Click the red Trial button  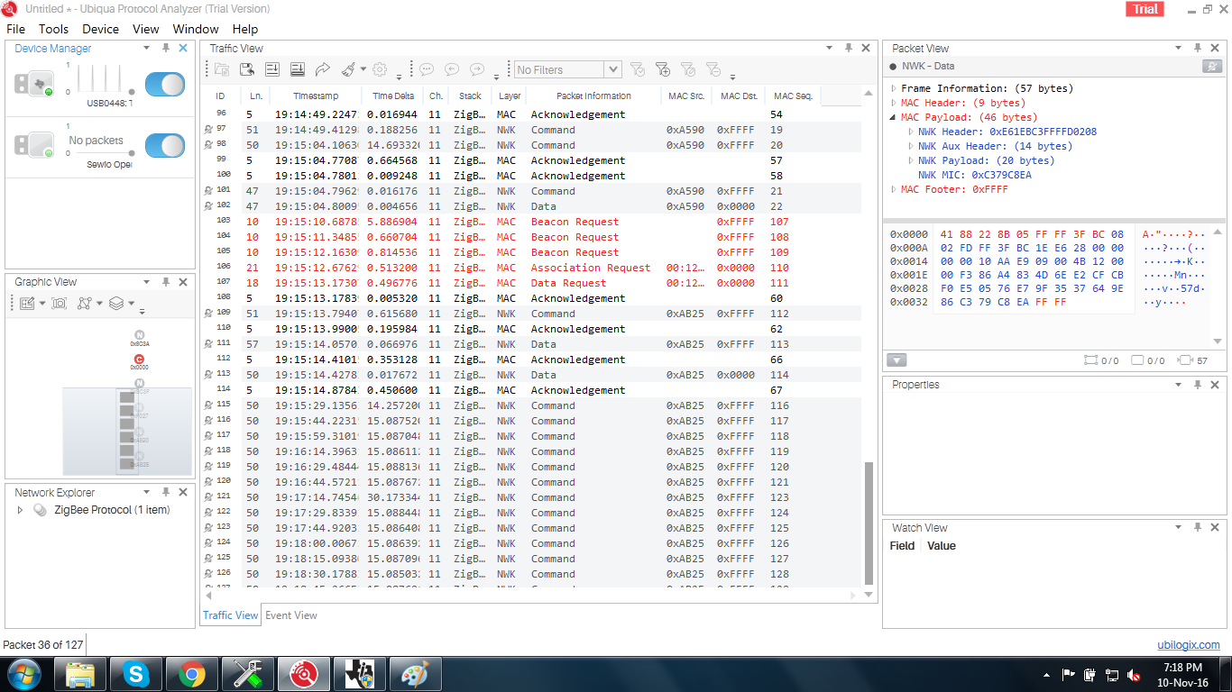point(1145,9)
